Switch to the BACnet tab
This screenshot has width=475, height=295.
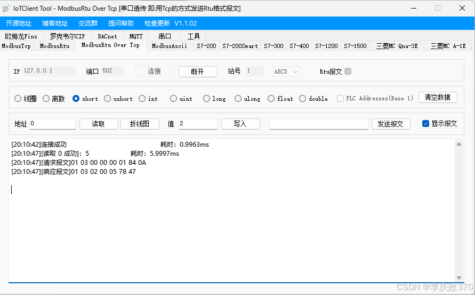(x=107, y=36)
